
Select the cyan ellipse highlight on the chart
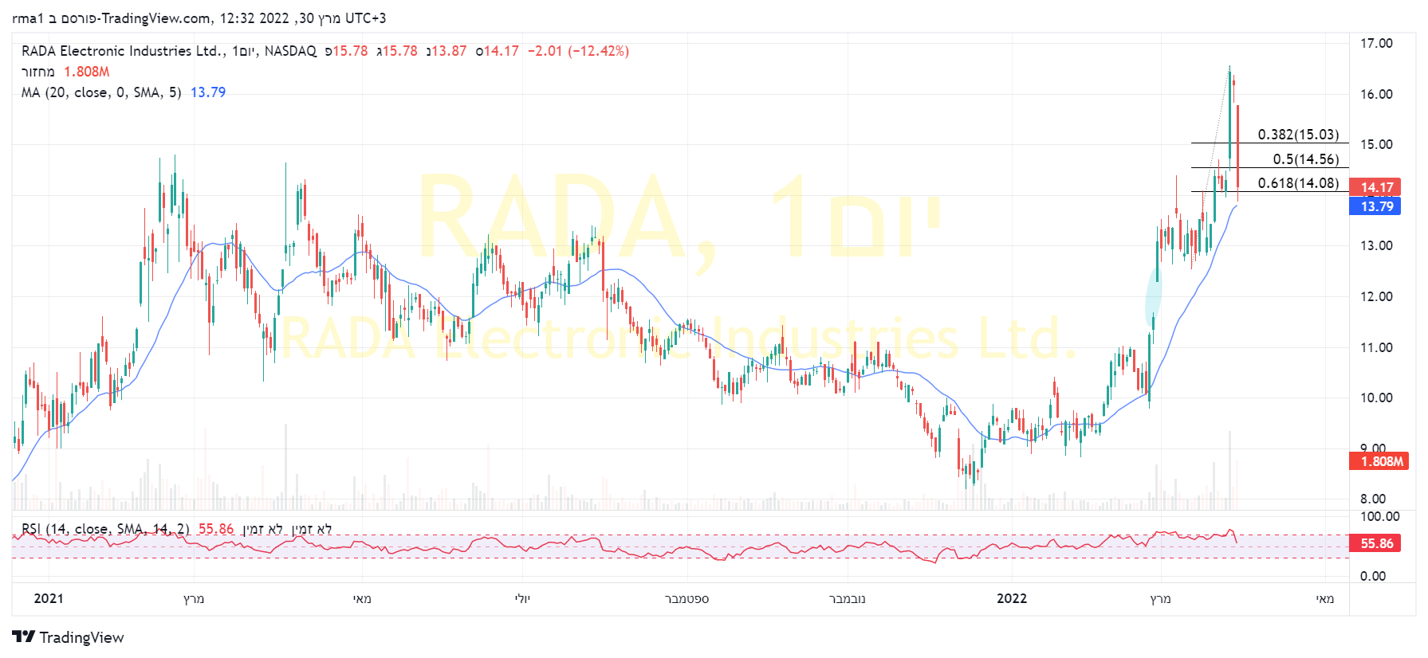click(1153, 296)
